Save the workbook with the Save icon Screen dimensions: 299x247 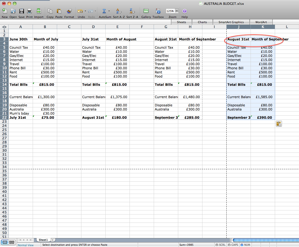tap(21, 11)
